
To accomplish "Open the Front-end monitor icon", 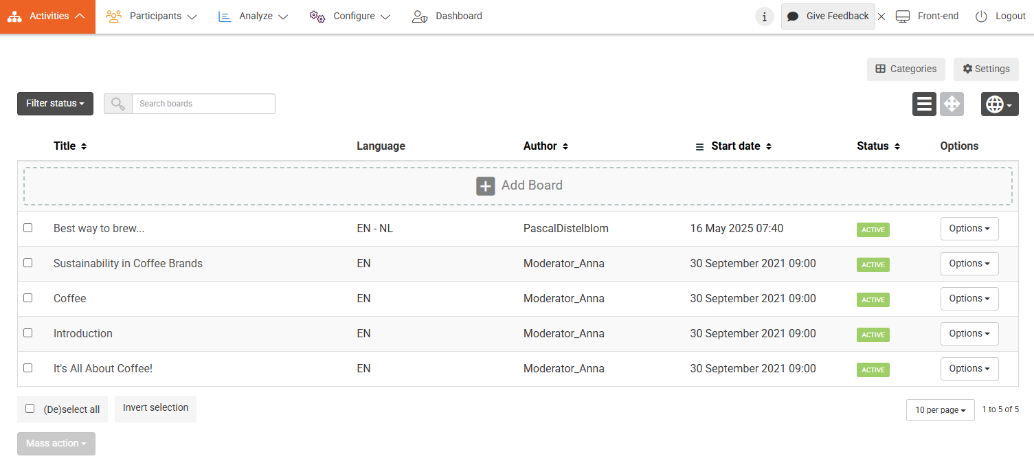I will (903, 16).
